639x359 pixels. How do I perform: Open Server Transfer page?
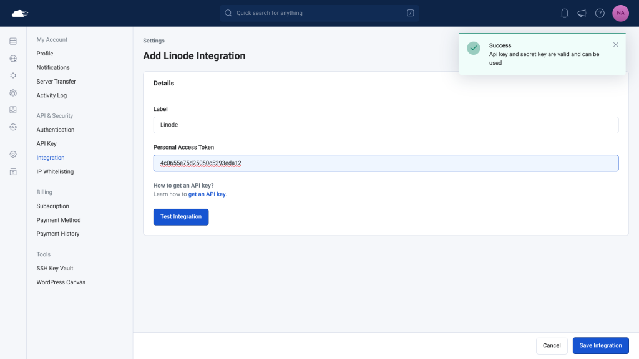tap(56, 82)
